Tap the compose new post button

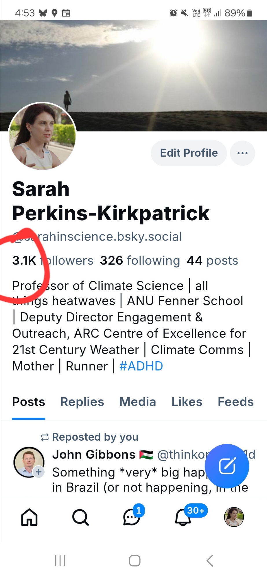pyautogui.click(x=227, y=466)
